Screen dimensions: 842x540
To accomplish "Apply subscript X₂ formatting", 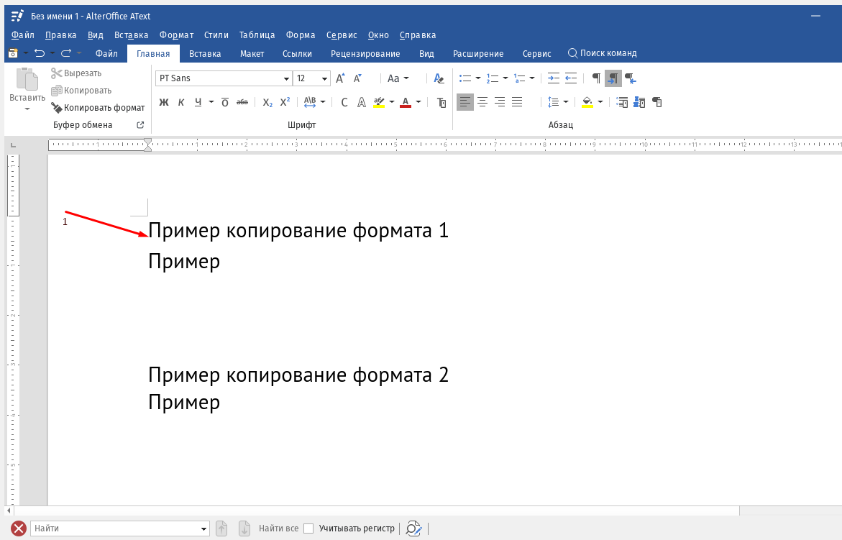I will pos(267,102).
